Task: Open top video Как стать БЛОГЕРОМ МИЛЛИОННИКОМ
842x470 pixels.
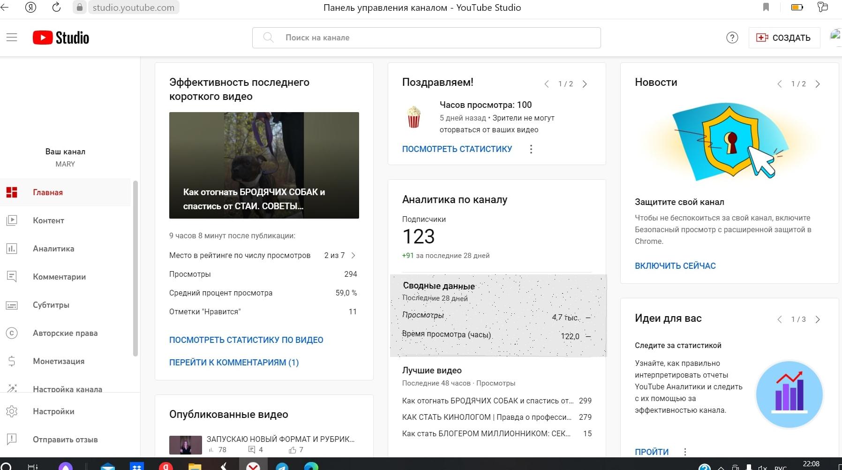Action: tap(497, 434)
